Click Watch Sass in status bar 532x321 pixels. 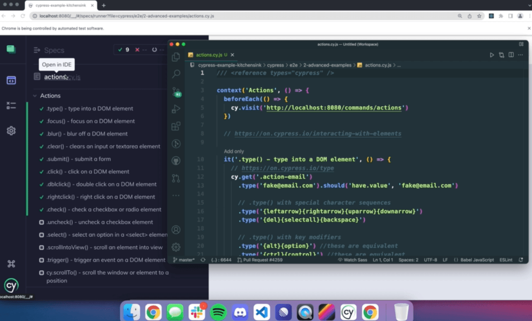[352, 260]
